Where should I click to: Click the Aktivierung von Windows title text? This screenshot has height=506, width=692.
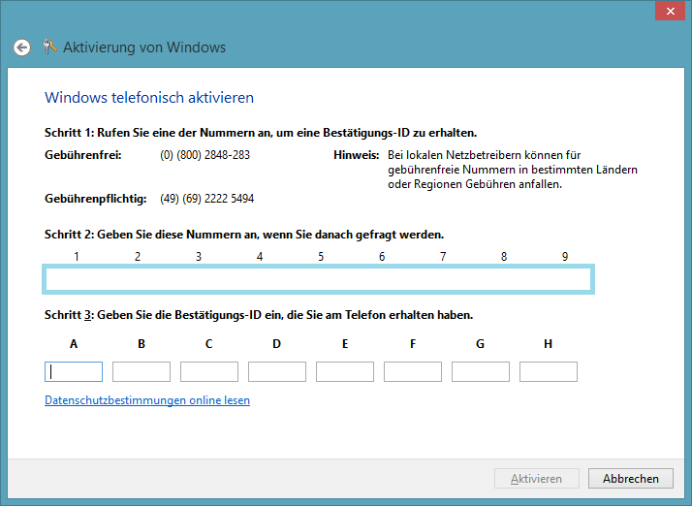tap(144, 47)
